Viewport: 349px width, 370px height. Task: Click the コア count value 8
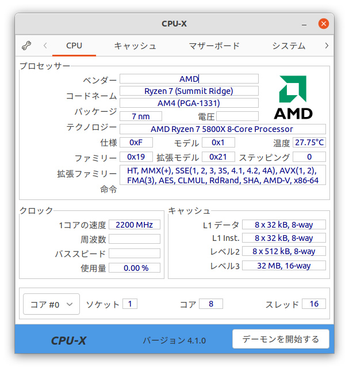point(211,304)
